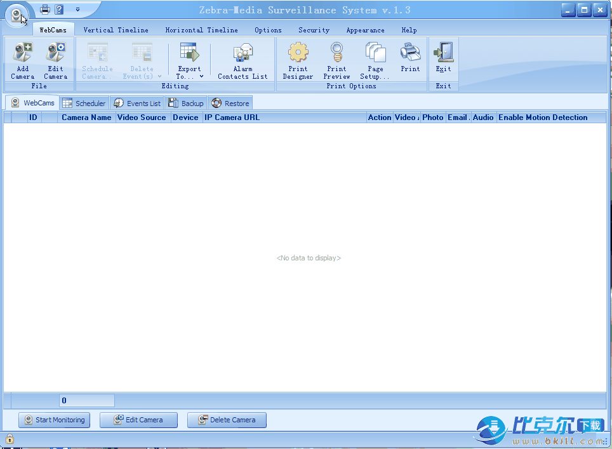Select the WebCams page tab
This screenshot has height=449, width=612.
pos(32,103)
